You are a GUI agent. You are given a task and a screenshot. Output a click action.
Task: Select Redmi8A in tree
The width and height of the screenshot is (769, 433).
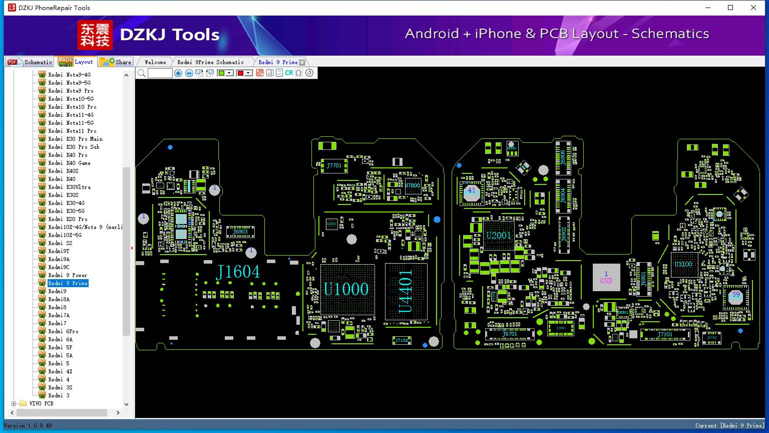[59, 299]
